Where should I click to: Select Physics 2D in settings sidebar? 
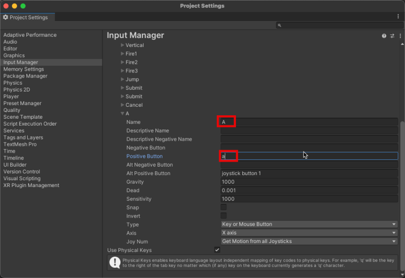click(x=17, y=90)
